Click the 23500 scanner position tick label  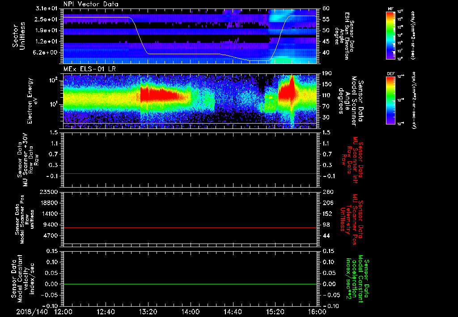(x=50, y=192)
